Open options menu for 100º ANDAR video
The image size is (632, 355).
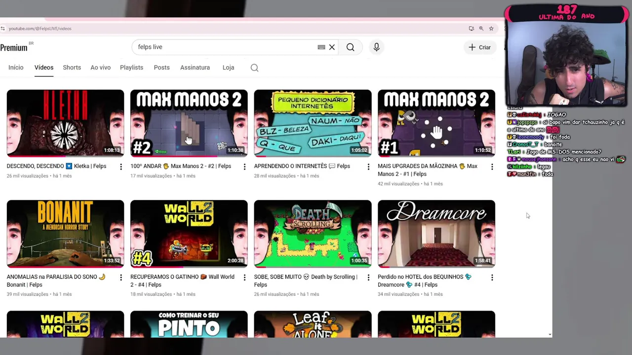click(x=244, y=167)
